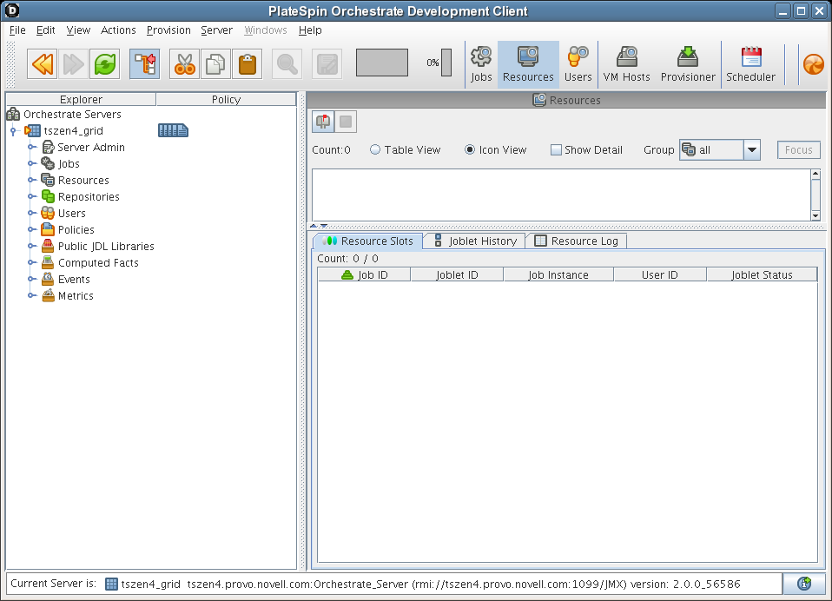The image size is (832, 601).
Task: Expand the Repositories tree node
Action: click(32, 196)
